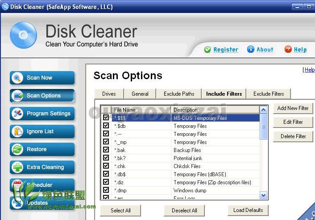Viewport: 315px width, 220px height.
Task: Toggle the *.db$ dBASE checkbox
Action: [106, 174]
